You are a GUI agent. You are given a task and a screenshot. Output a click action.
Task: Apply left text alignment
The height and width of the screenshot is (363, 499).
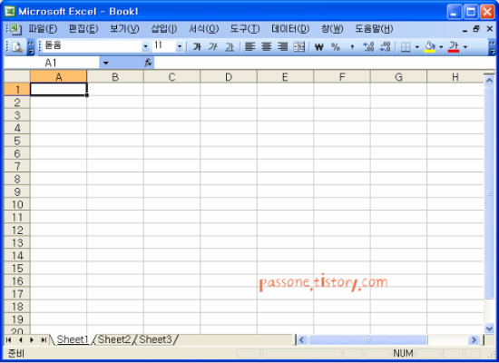coord(249,47)
